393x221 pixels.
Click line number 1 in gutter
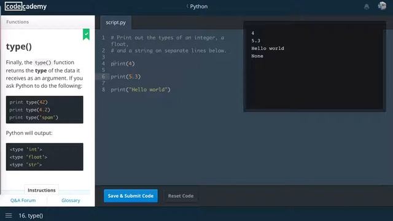[103, 37]
